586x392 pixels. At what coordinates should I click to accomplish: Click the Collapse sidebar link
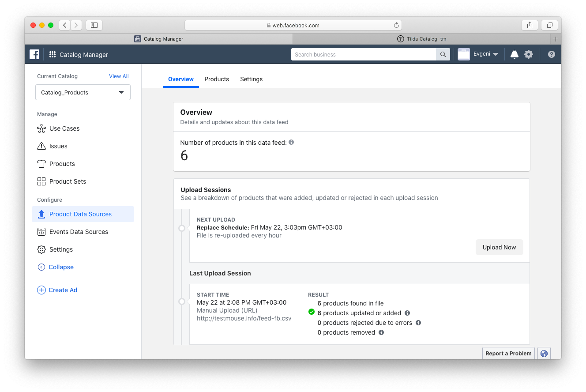(x=61, y=267)
